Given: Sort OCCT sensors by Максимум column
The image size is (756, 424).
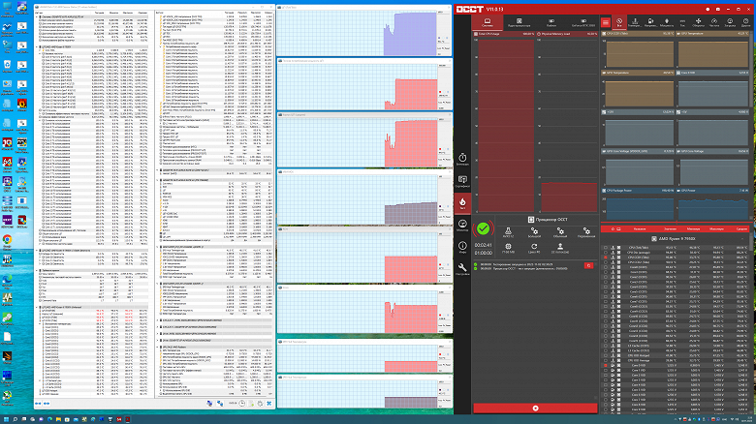Looking at the screenshot, I should tap(716, 228).
